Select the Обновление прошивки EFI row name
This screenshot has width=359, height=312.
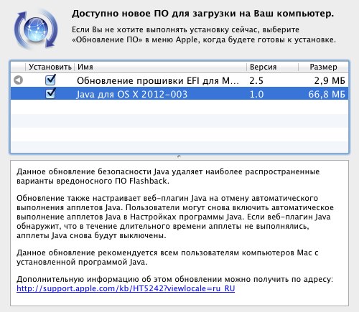(x=158, y=81)
